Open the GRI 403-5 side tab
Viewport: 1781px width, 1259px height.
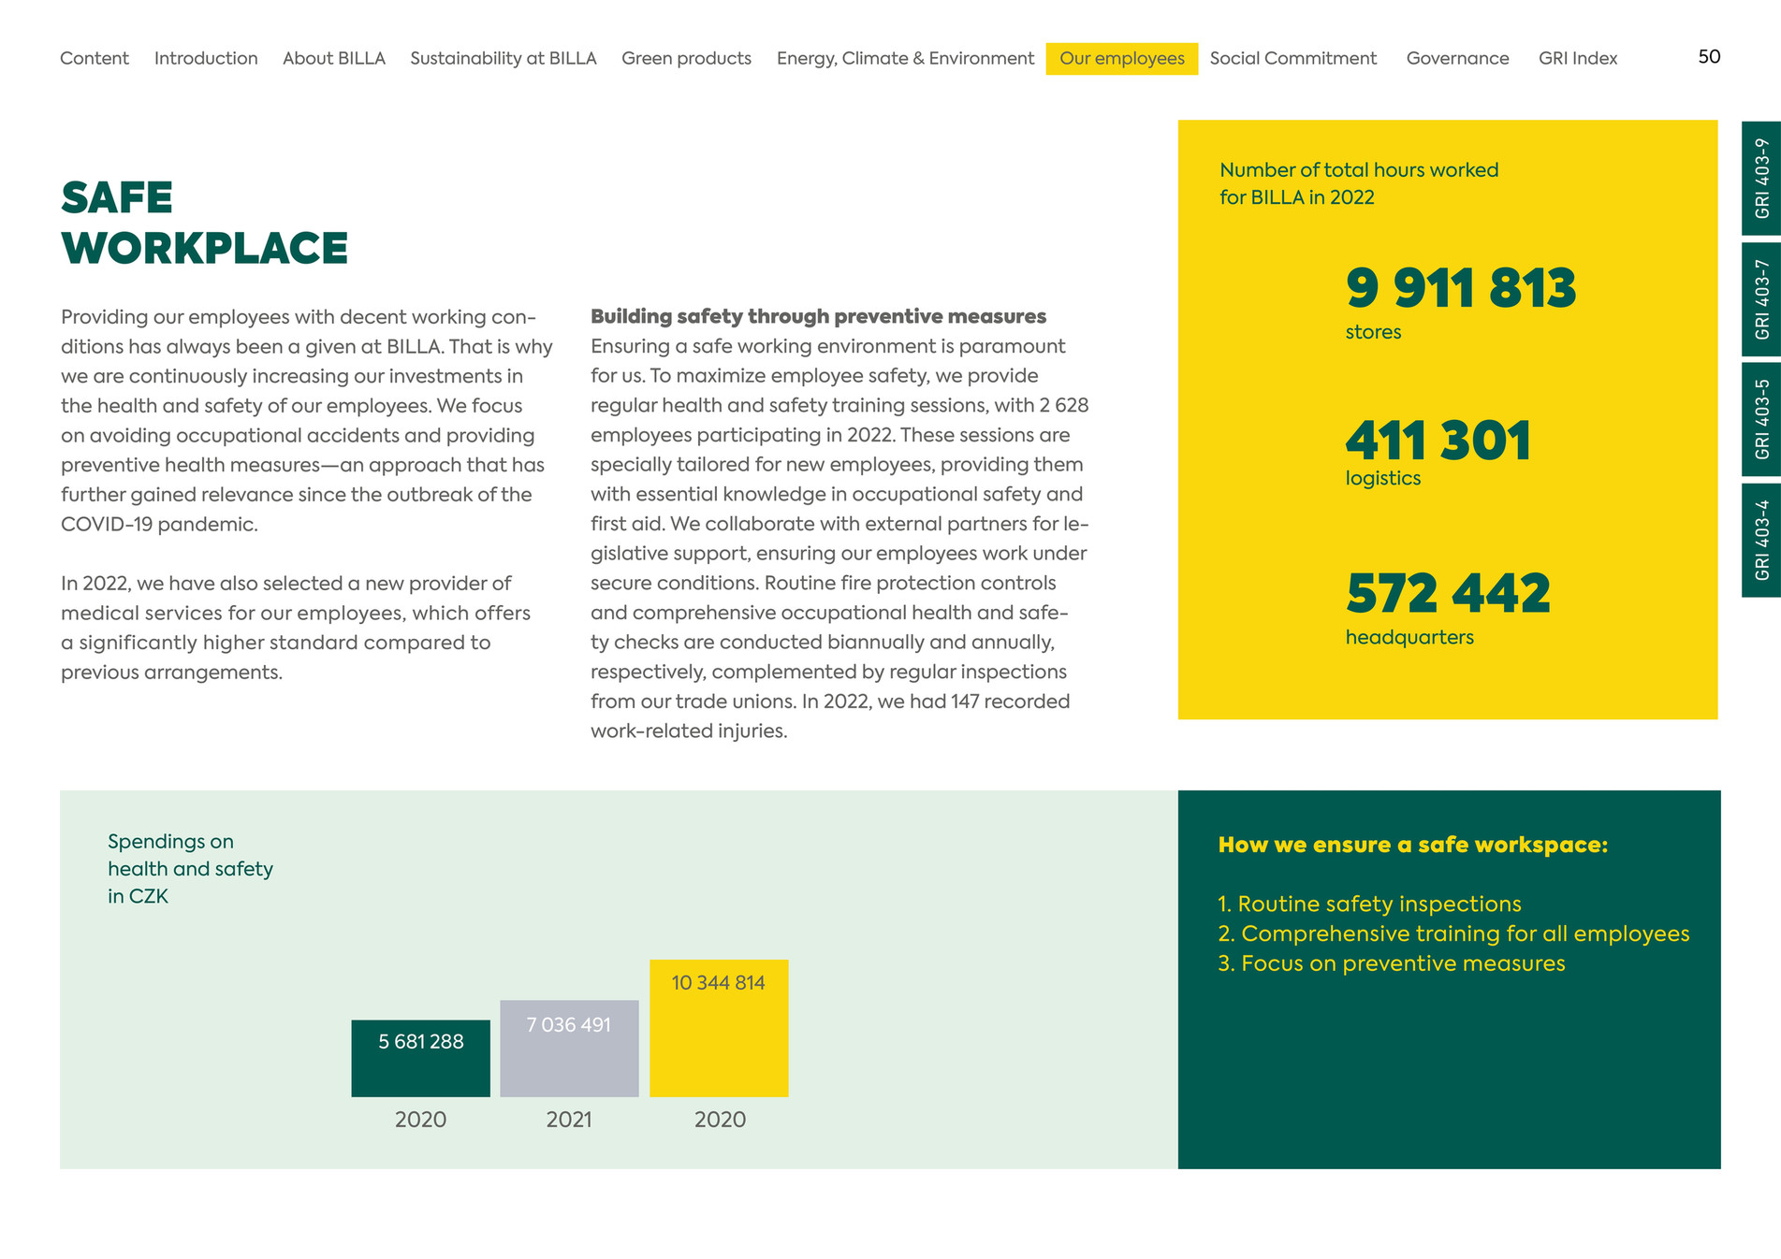pyautogui.click(x=1761, y=419)
